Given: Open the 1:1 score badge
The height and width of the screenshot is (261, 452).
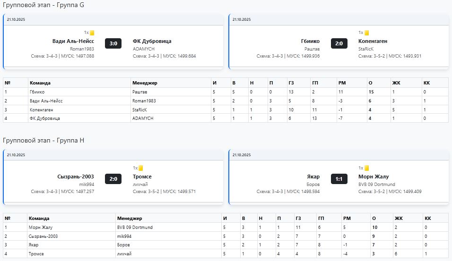Looking at the screenshot, I should click(x=339, y=178).
